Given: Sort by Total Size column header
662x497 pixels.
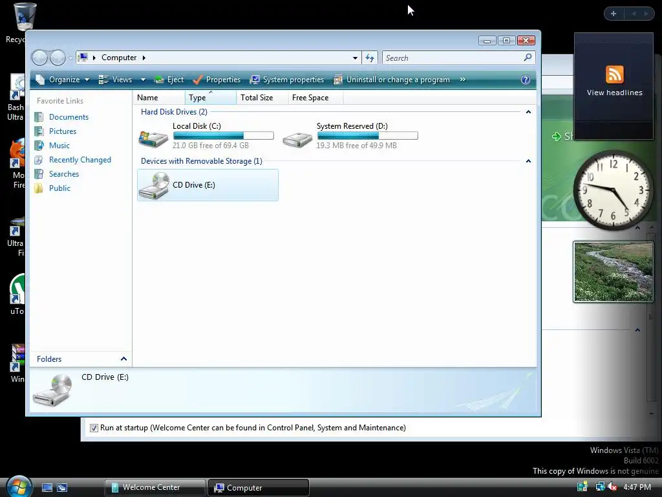Looking at the screenshot, I should pos(262,98).
